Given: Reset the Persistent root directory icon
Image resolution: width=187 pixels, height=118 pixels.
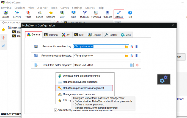Looking at the screenshot, I should pos(132,56).
